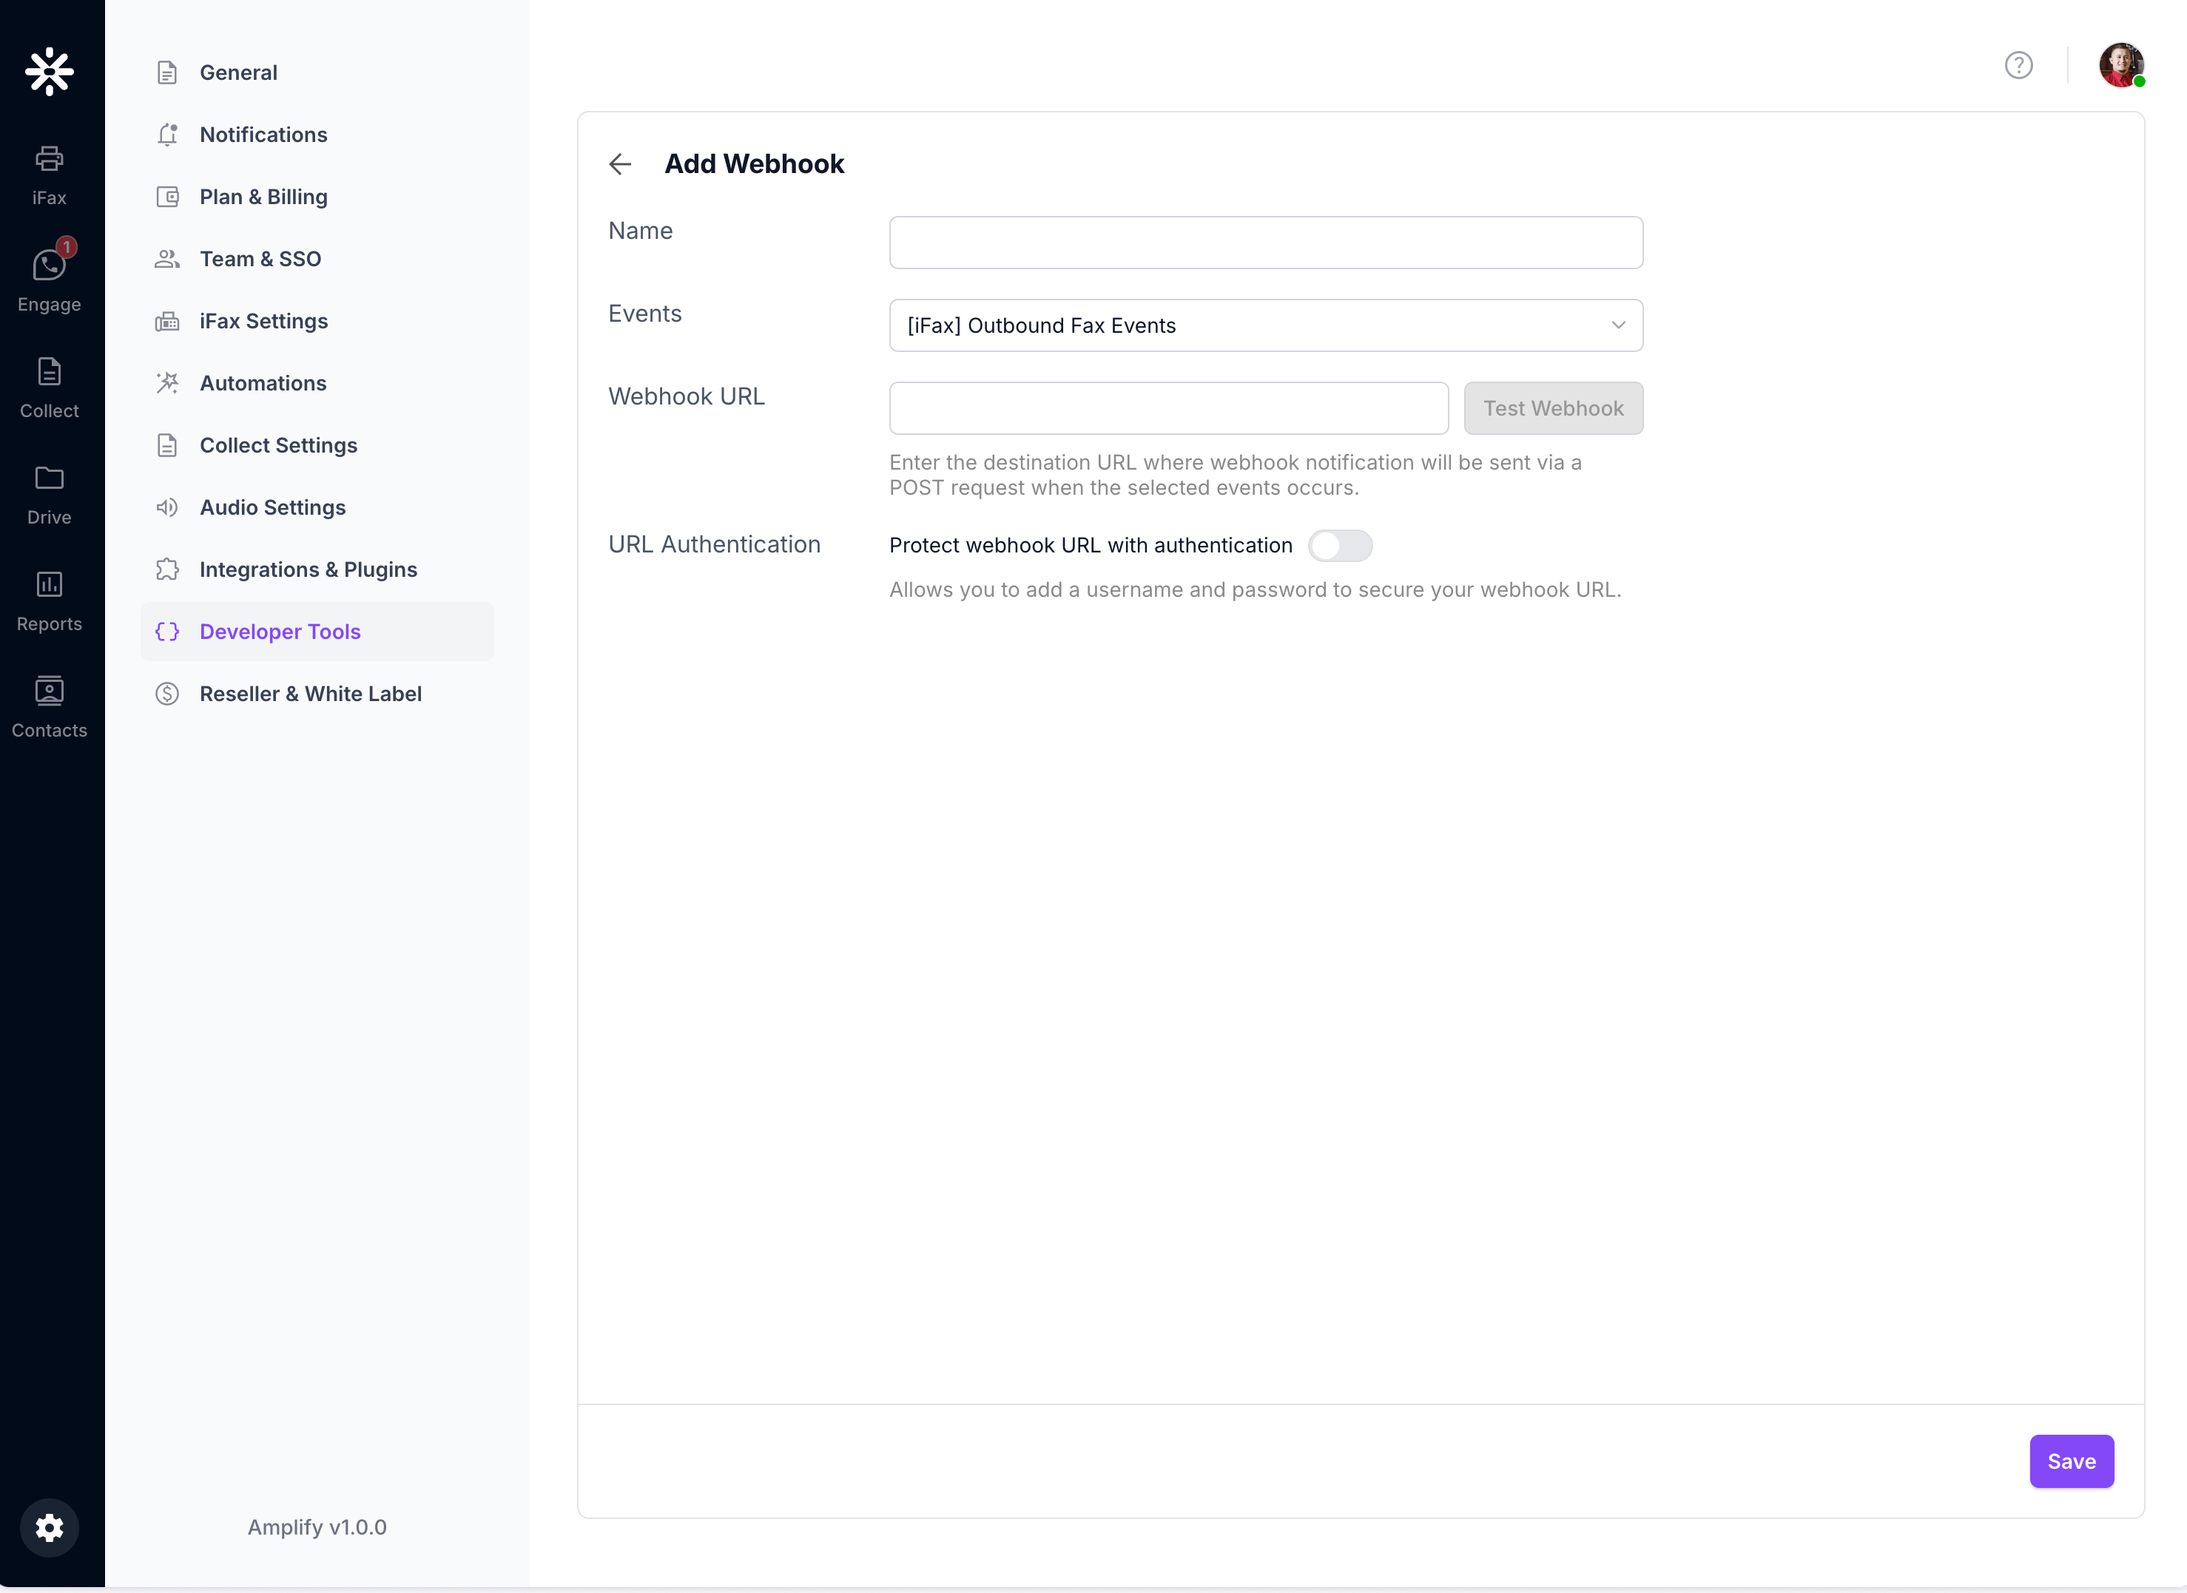Go to Integrations & Plugins
Screen dimensions: 2187x1593
click(317, 569)
